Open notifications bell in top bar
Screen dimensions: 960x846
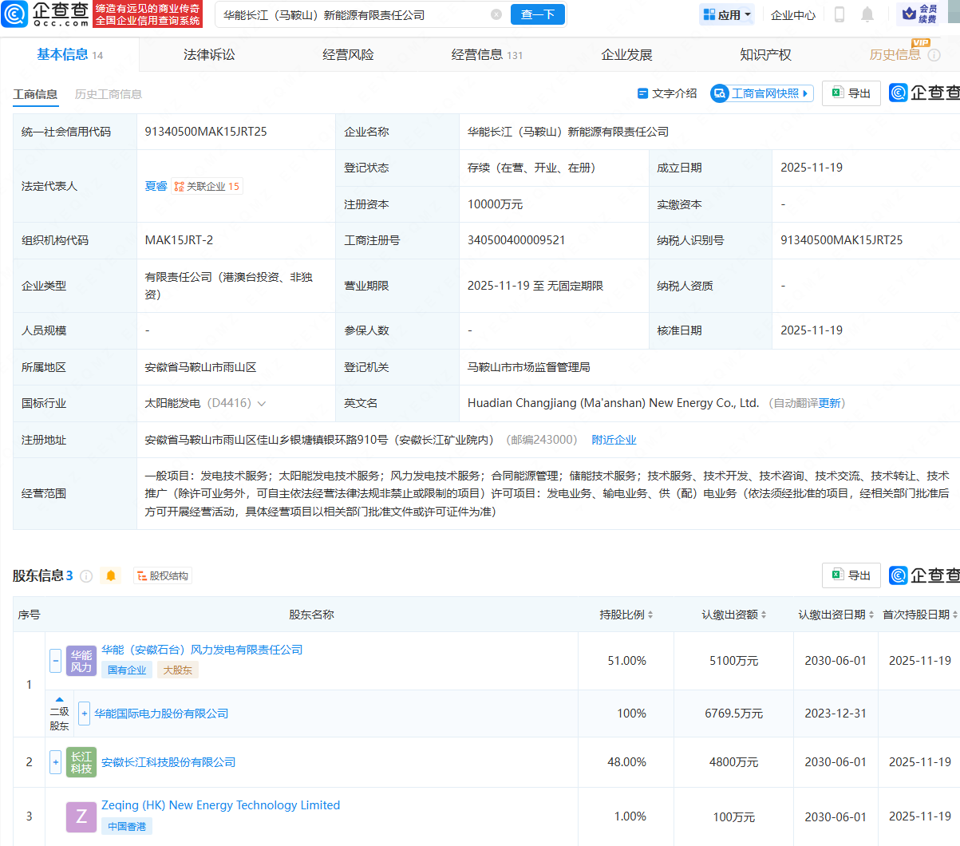click(x=867, y=14)
